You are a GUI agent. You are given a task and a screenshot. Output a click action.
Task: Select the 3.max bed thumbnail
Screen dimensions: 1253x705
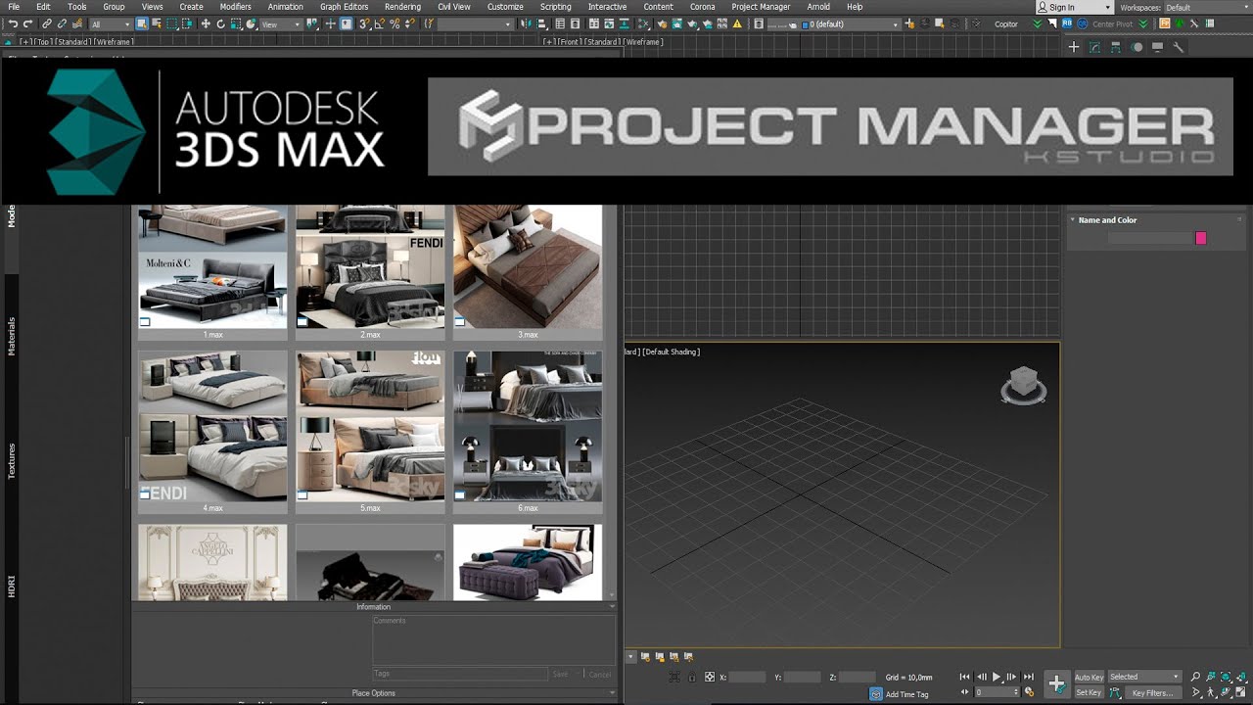(x=528, y=265)
